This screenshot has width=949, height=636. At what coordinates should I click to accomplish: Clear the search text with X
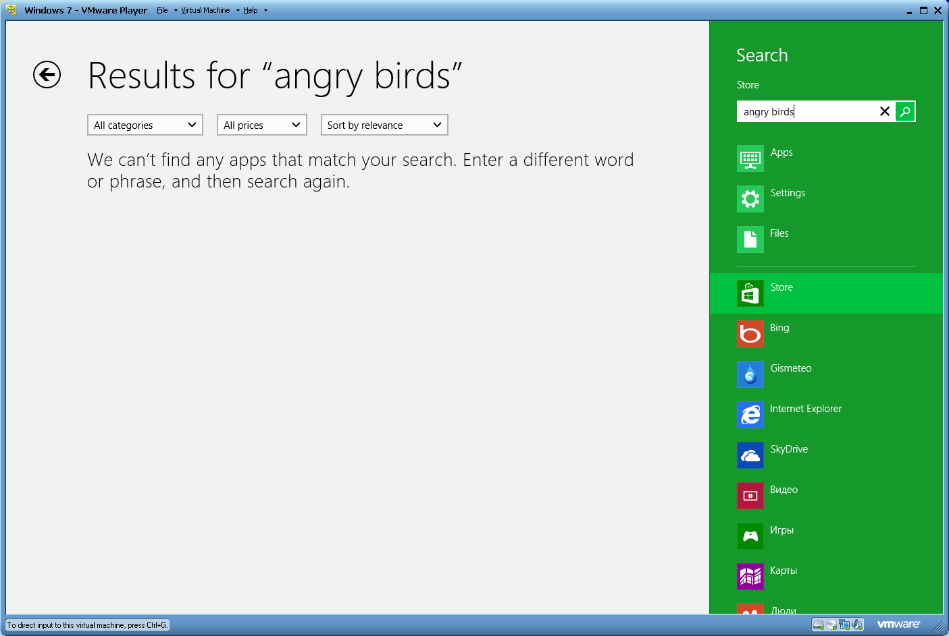point(884,111)
